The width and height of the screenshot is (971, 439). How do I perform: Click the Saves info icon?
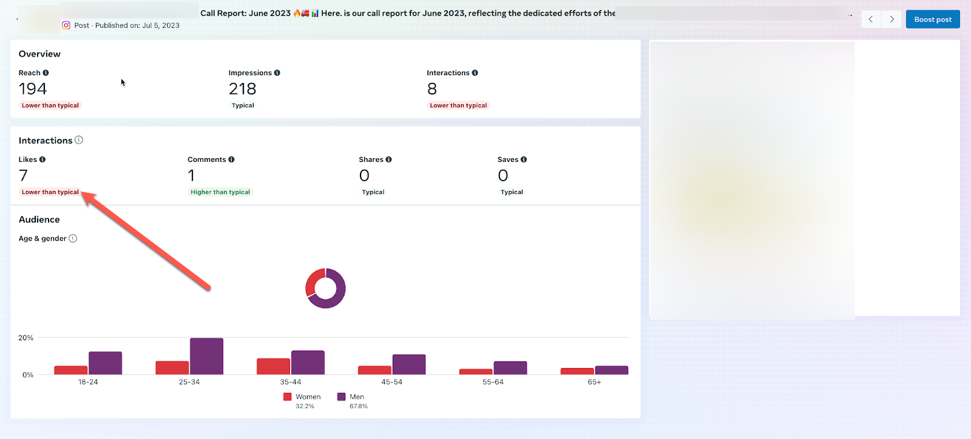pos(524,159)
